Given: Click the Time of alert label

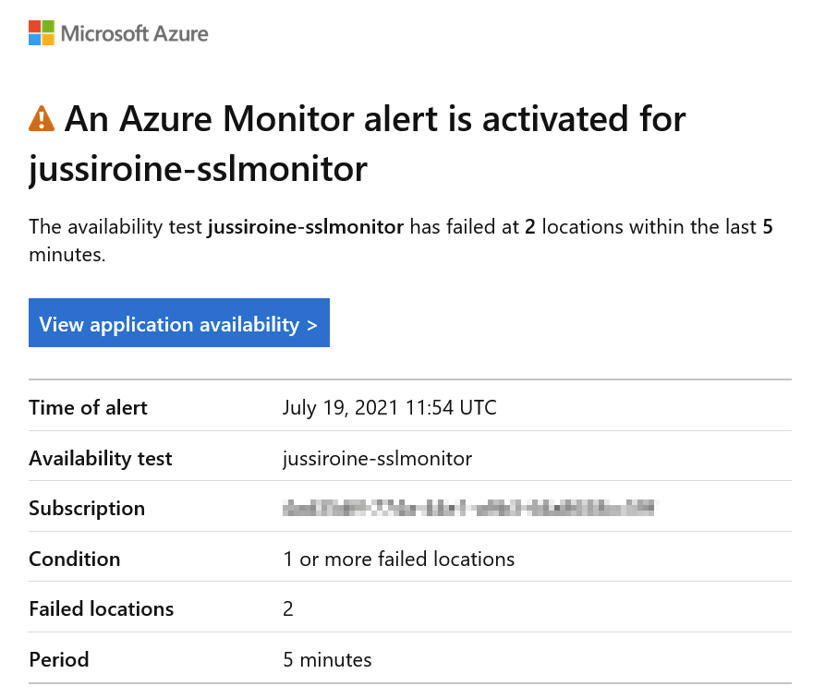Looking at the screenshot, I should 88,407.
